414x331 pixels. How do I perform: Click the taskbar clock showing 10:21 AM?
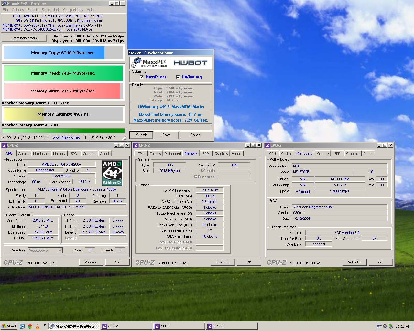point(403,326)
